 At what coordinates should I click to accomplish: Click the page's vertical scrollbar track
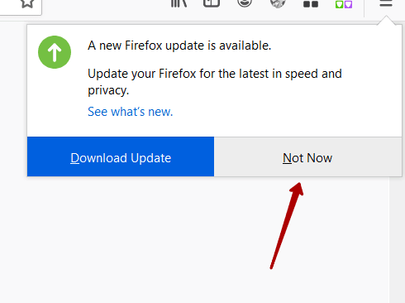pyautogui.click(x=397, y=239)
